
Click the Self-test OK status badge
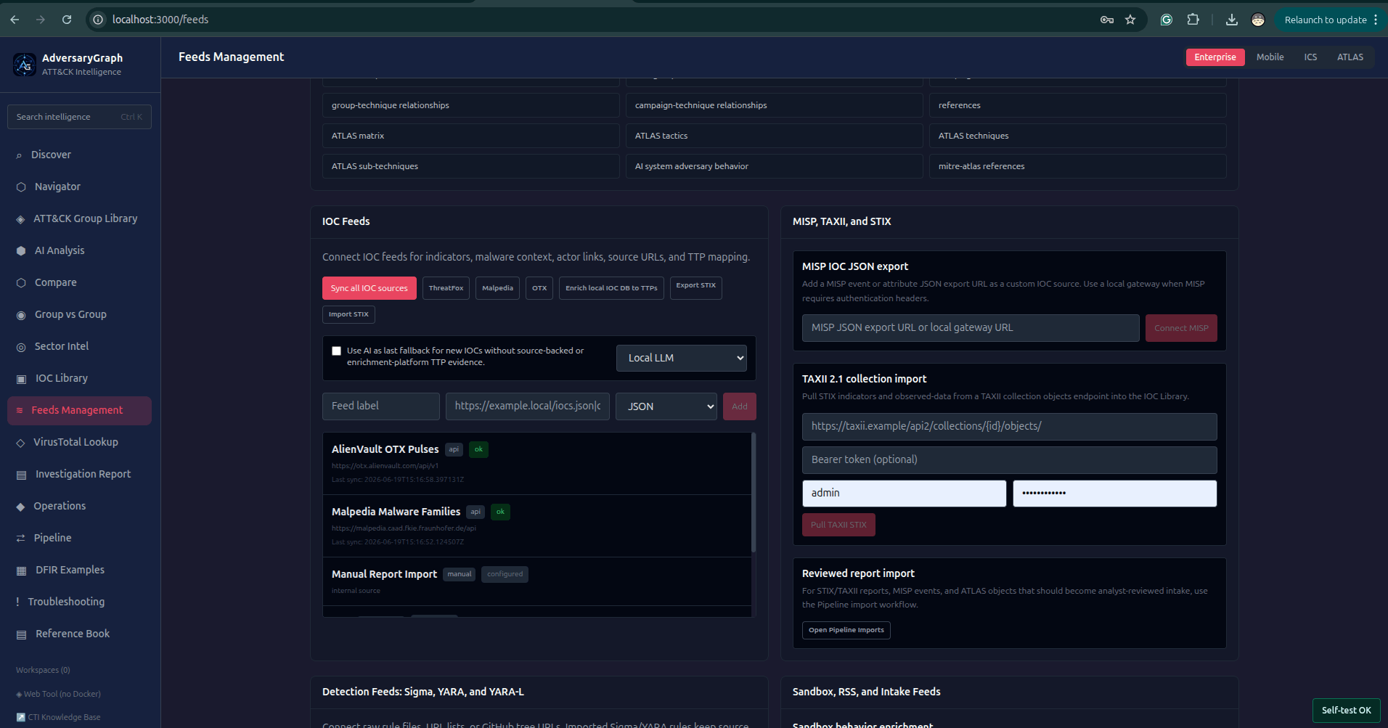1346,711
